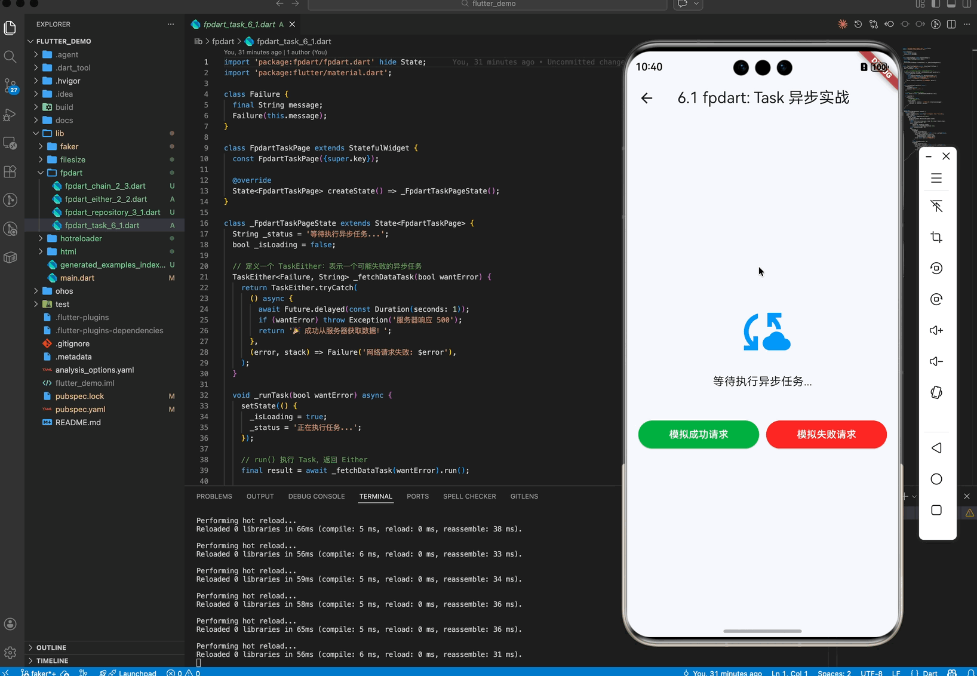Open the Run and Debug view
The height and width of the screenshot is (676, 977).
(x=10, y=114)
